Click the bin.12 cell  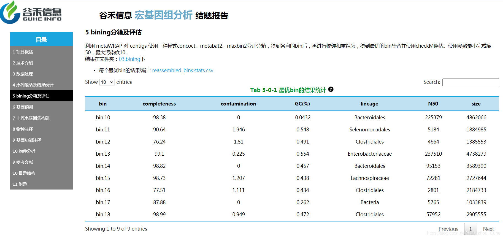(x=103, y=142)
